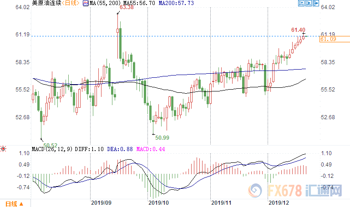Click the DEA:0.88 value
350x207 pixels.
point(120,149)
